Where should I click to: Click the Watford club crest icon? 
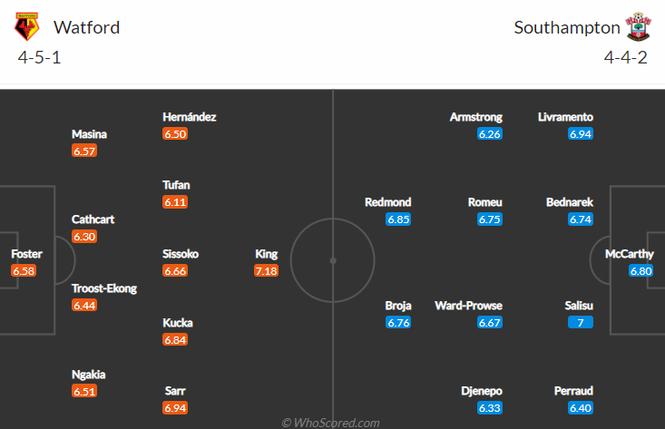click(x=26, y=27)
